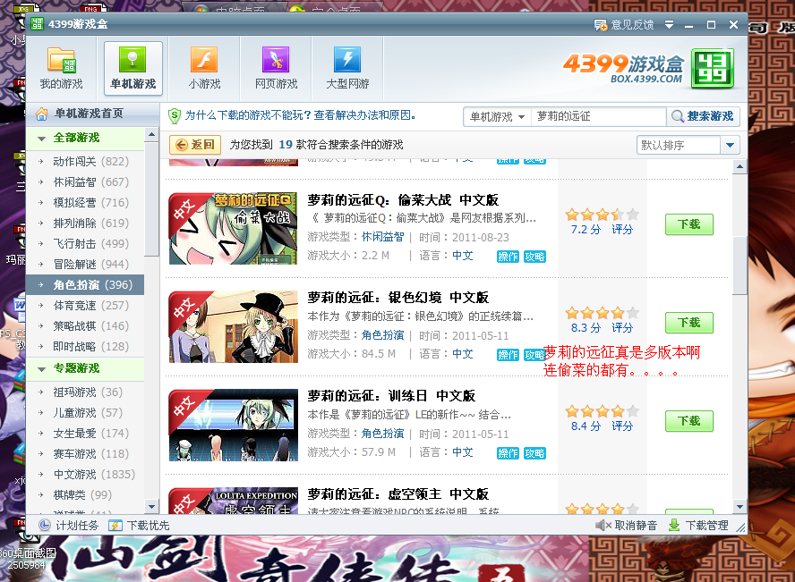The image size is (795, 582).
Task: Click 操作 tag for 银色幻境
Action: tap(508, 355)
